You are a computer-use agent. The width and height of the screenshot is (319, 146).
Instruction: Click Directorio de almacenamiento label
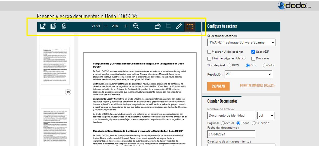(x=229, y=141)
